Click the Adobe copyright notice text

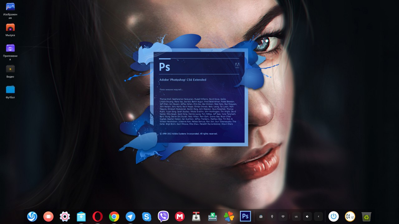[x=189, y=133]
